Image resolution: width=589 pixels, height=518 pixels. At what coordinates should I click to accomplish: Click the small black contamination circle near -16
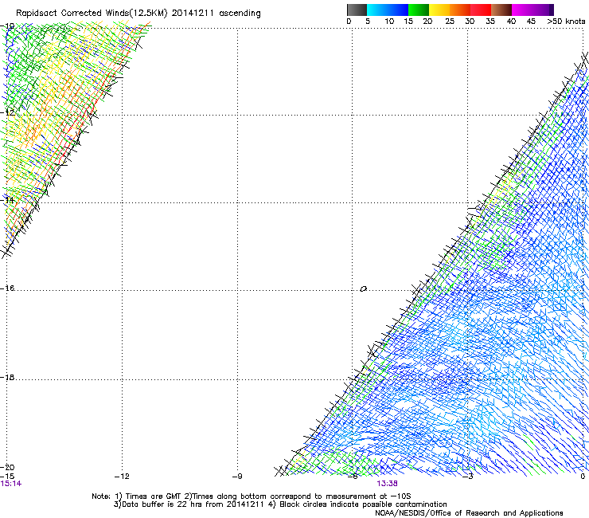(363, 289)
